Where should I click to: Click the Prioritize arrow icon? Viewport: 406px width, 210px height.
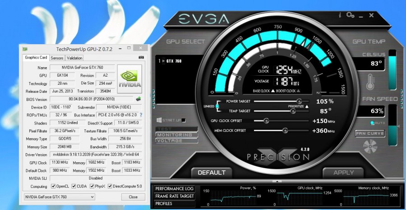click(307, 106)
